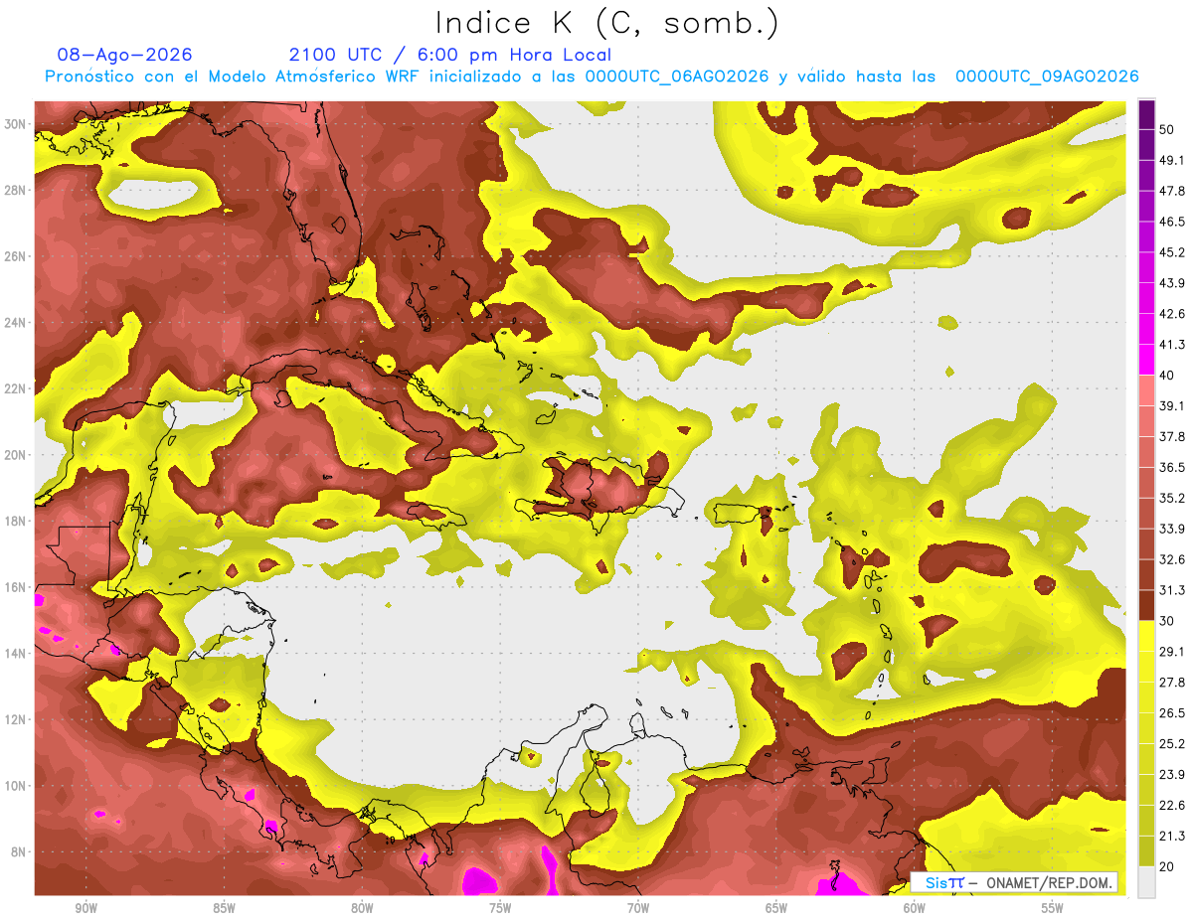Click the "SisTT – ONAMET/REP.DOM." credit label
Image resolution: width=1193 pixels, height=921 pixels.
tap(1015, 882)
